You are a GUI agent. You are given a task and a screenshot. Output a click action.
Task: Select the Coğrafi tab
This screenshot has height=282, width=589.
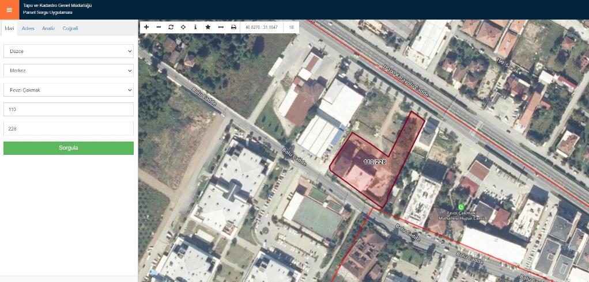pos(70,28)
